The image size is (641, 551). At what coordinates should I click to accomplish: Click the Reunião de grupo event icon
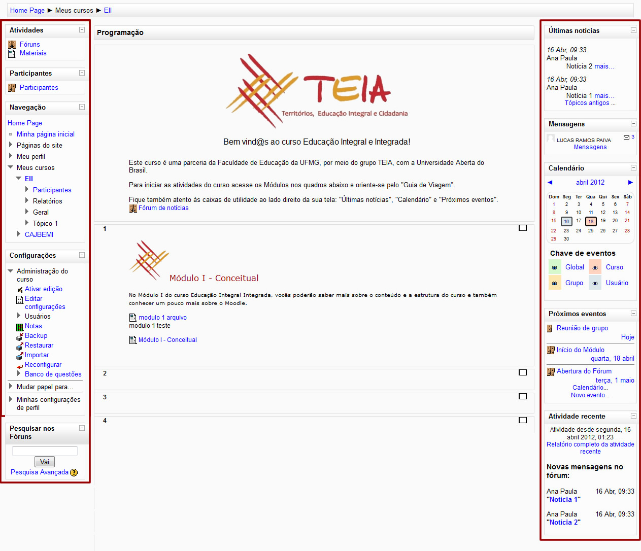click(550, 328)
